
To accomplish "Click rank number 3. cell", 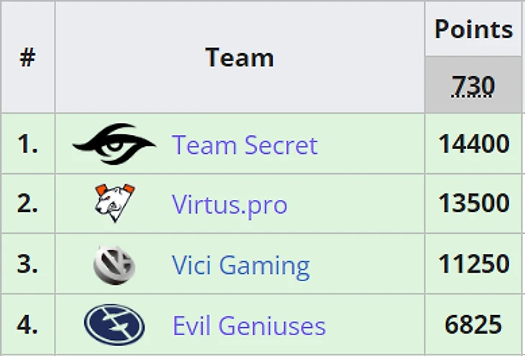I will pyautogui.click(x=27, y=265).
